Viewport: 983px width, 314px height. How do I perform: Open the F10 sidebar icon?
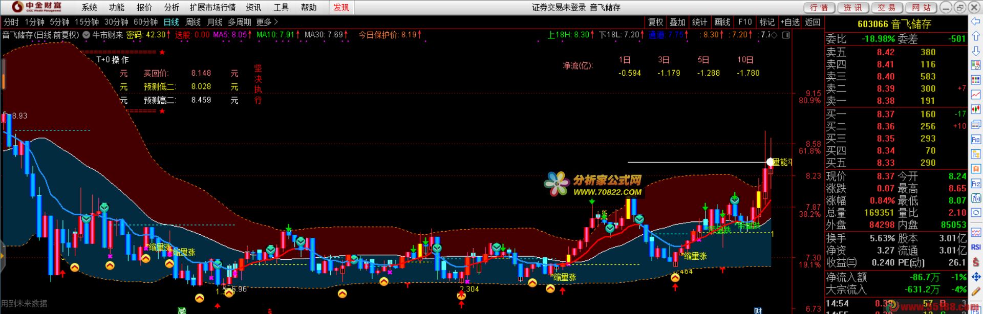(x=976, y=139)
